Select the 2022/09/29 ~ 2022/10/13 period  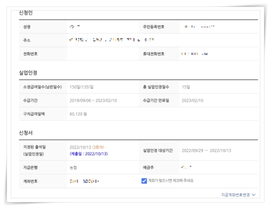(x=206, y=150)
